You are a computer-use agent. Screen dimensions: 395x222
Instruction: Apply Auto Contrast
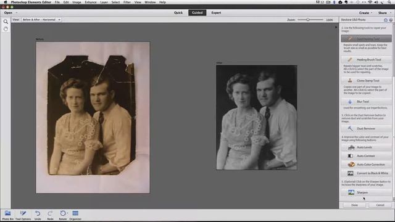click(x=366, y=156)
